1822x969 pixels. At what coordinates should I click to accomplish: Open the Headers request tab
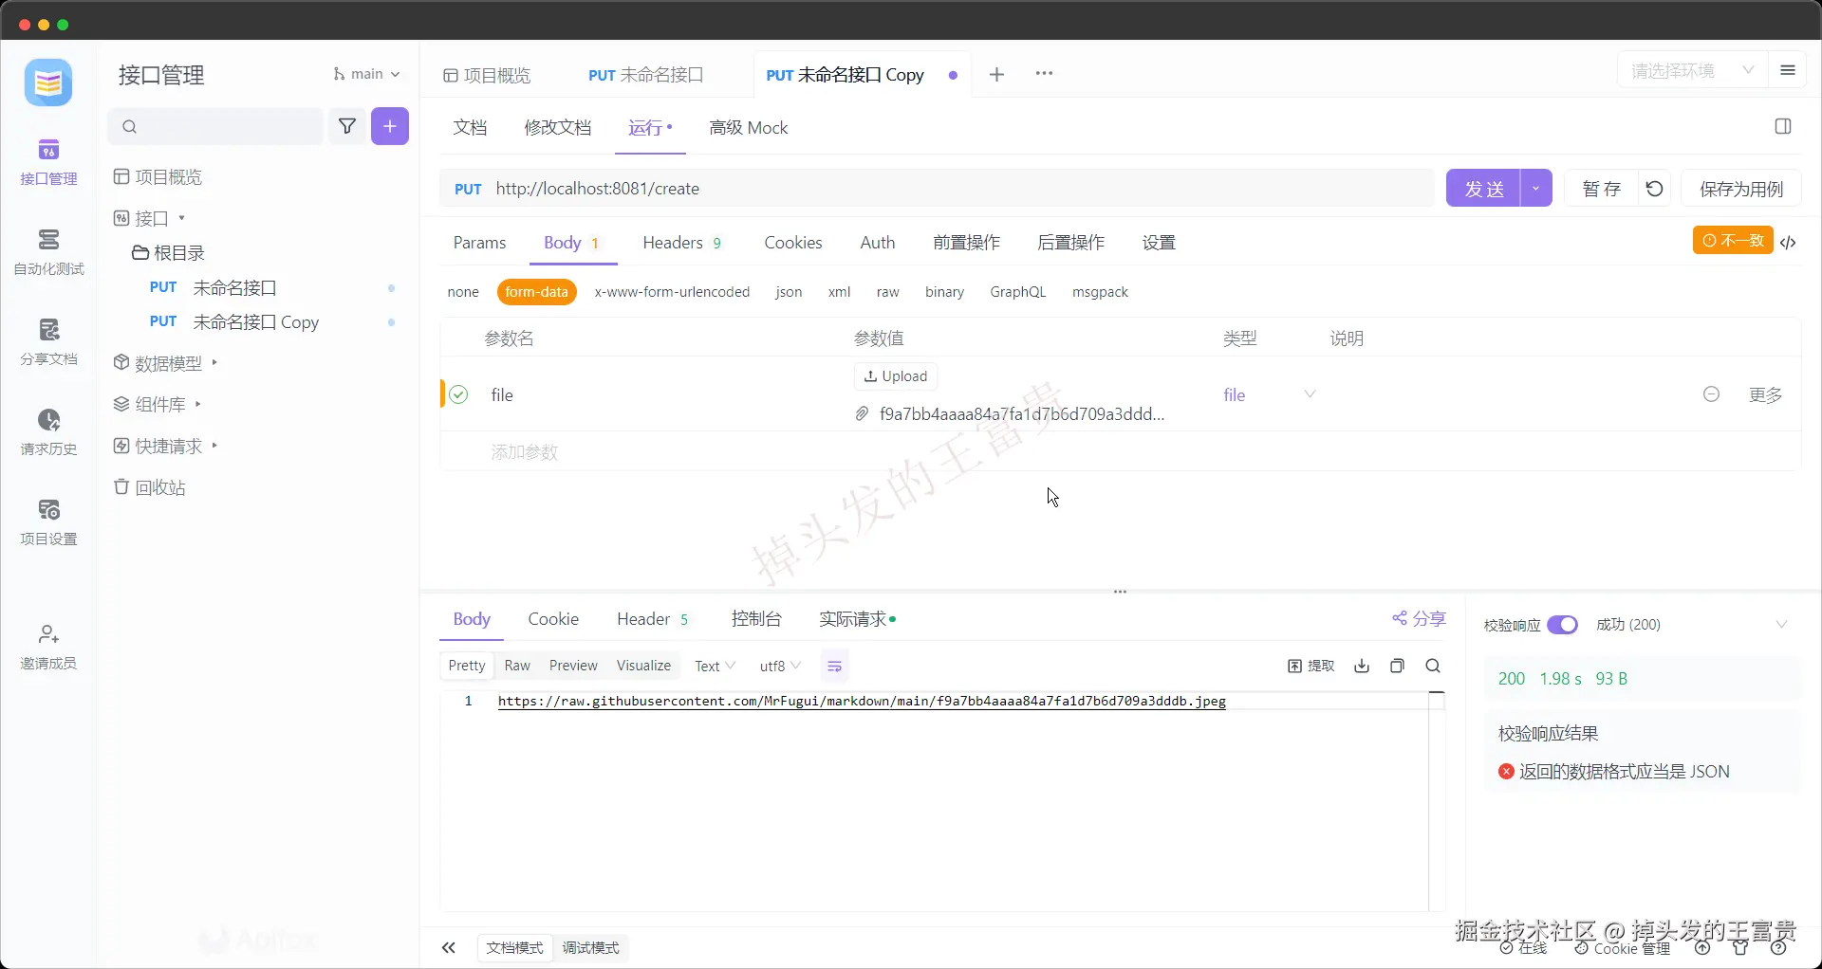click(x=681, y=243)
